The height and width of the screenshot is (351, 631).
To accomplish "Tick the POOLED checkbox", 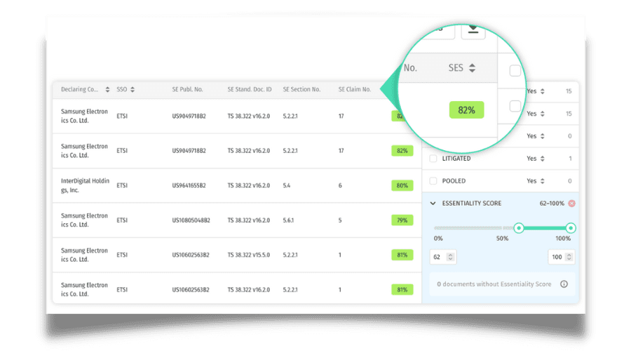I will (433, 181).
